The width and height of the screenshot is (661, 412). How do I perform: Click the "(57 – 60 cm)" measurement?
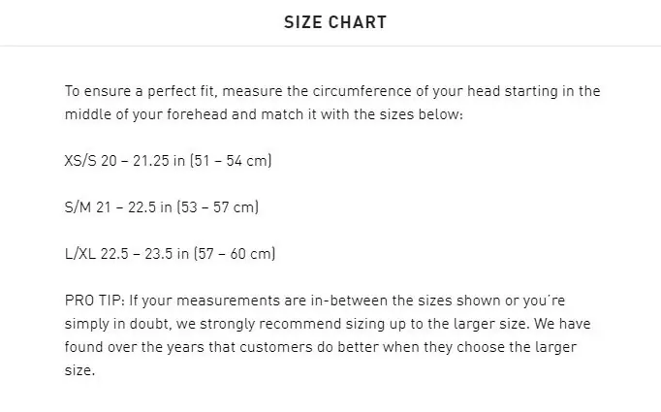tap(236, 254)
